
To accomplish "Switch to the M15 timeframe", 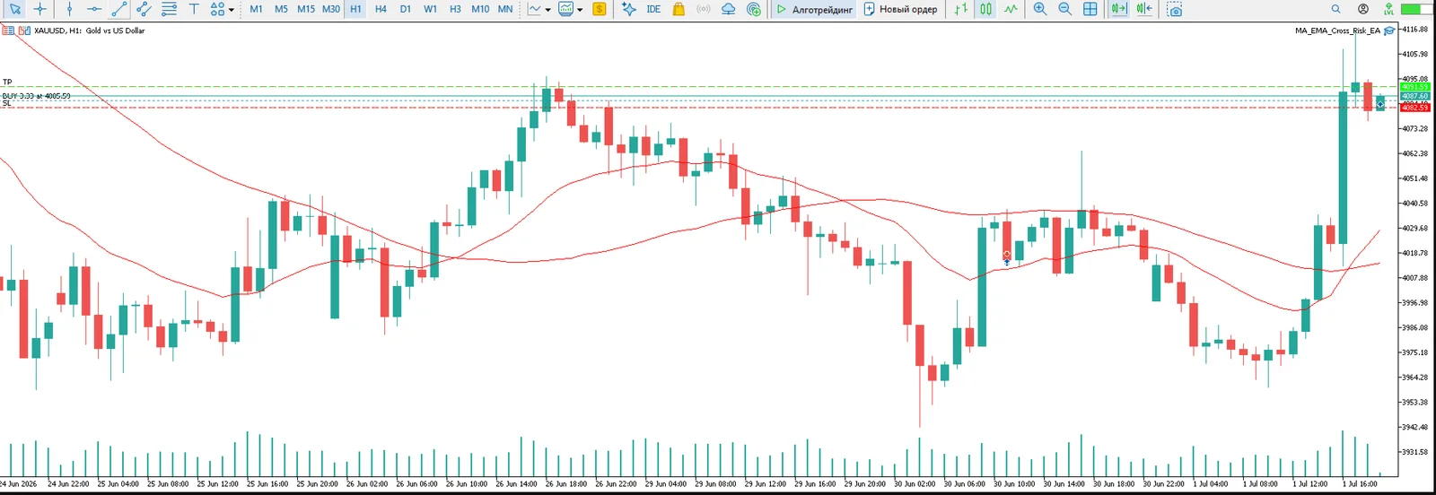I will pos(306,9).
